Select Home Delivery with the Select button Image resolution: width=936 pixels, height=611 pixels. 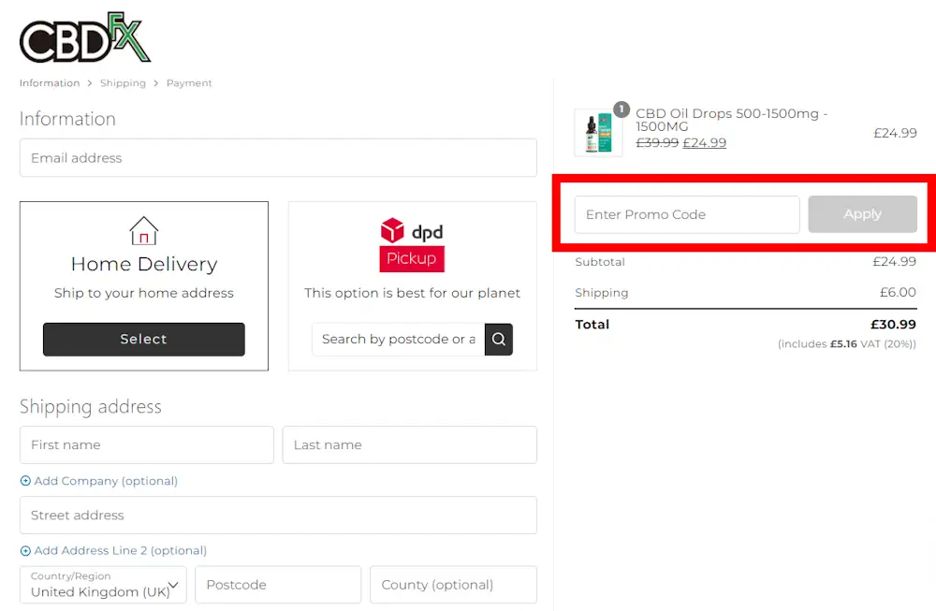144,340
